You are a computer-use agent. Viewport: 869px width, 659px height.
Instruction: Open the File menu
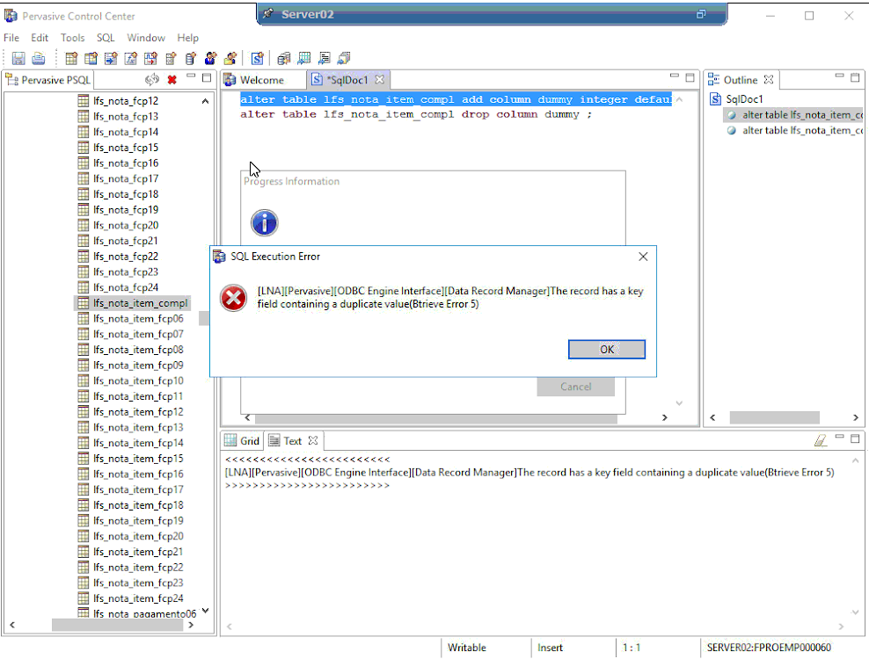point(11,38)
